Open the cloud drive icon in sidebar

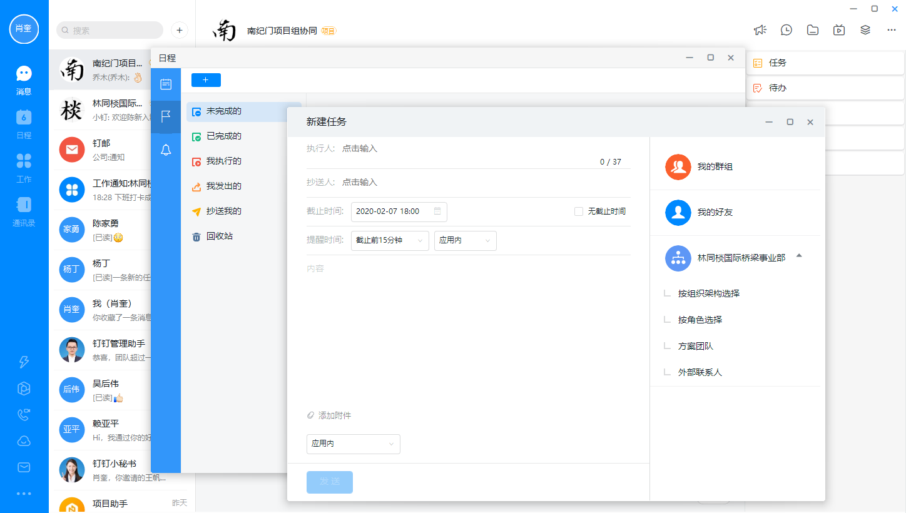(x=24, y=440)
